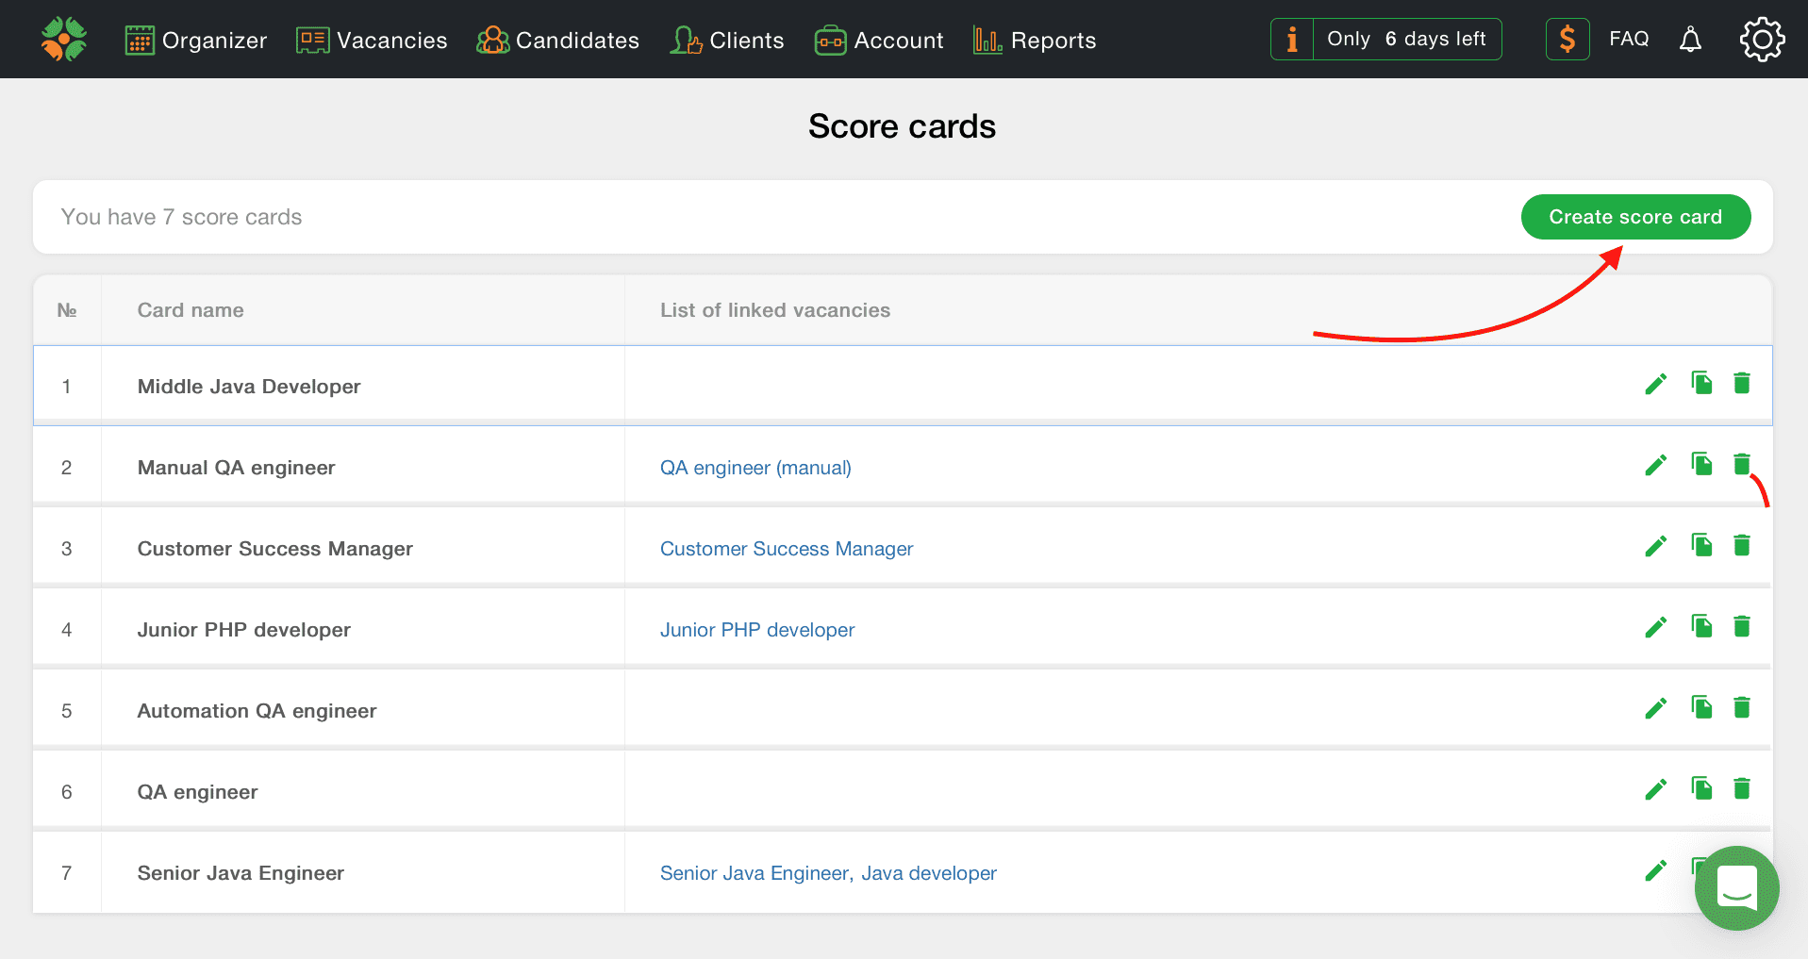Open the Java developer linked vacancy
1808x959 pixels.
(928, 873)
